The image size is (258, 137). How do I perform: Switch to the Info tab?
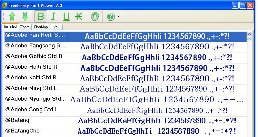(55, 27)
